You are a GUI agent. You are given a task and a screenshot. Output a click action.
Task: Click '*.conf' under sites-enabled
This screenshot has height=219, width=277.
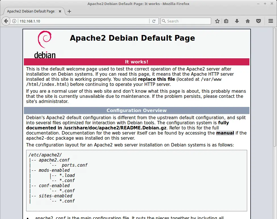tap(67, 201)
